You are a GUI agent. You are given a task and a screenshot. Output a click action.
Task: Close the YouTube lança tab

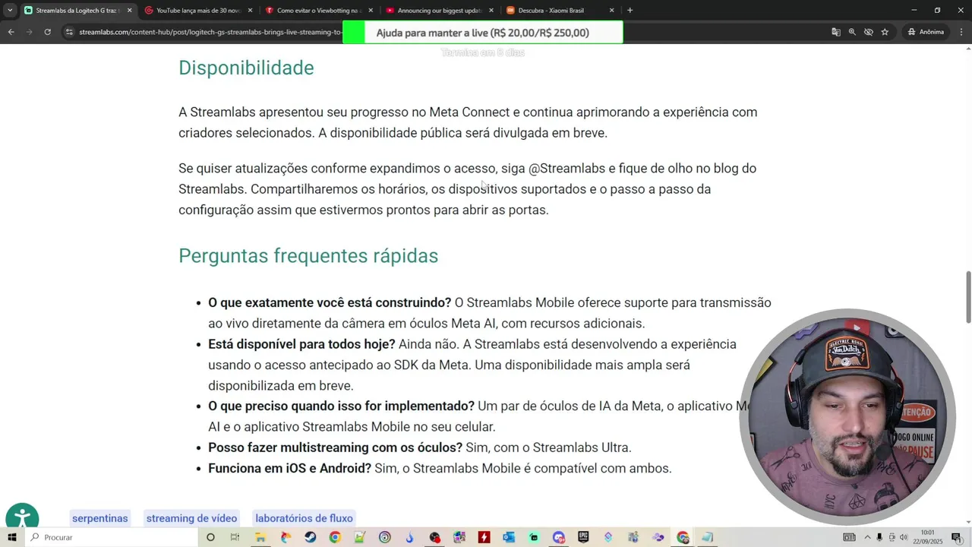click(250, 11)
